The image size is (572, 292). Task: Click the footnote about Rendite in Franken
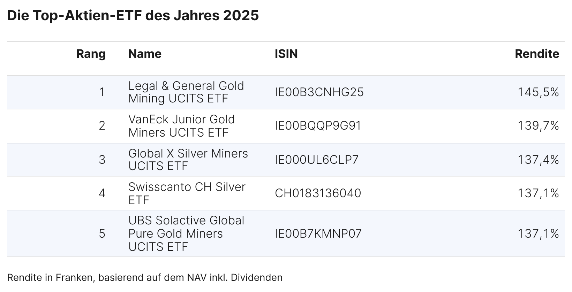tap(145, 278)
